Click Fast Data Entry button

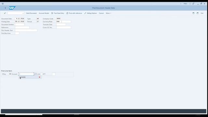[x=58, y=13]
